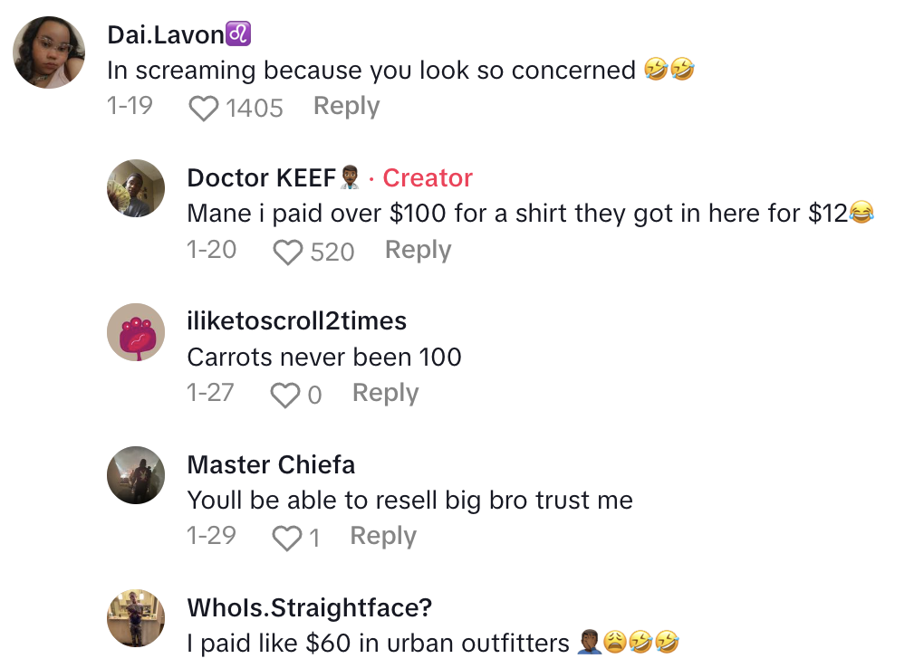Like Master Chiefa's comment with the heart

point(287,539)
